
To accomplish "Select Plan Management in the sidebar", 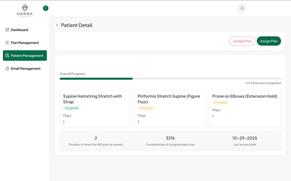I will [x=25, y=43].
